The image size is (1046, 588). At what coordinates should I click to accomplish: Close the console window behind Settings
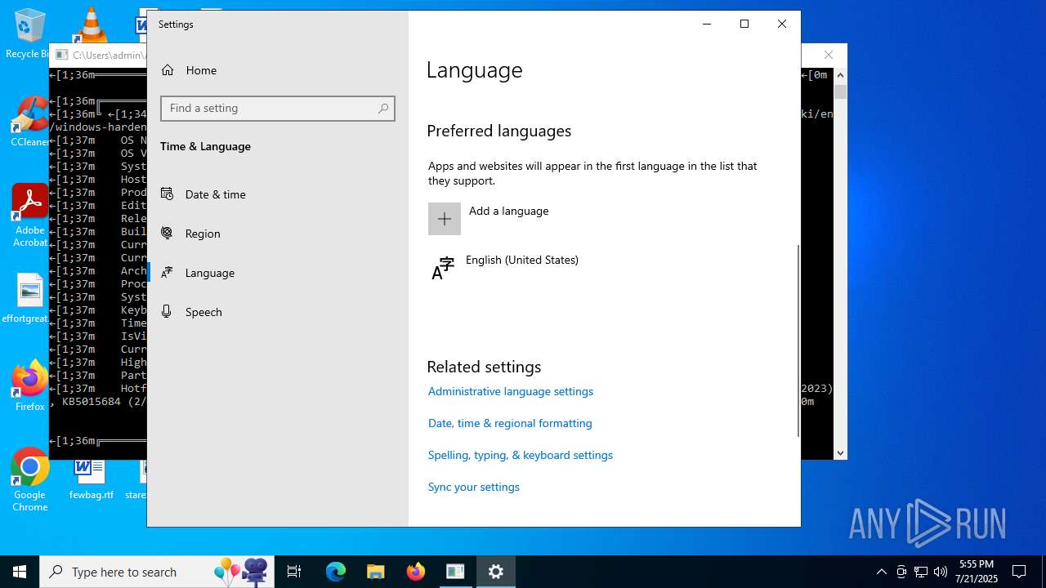pos(829,55)
